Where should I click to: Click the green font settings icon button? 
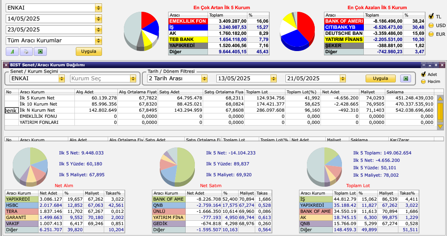12,51
